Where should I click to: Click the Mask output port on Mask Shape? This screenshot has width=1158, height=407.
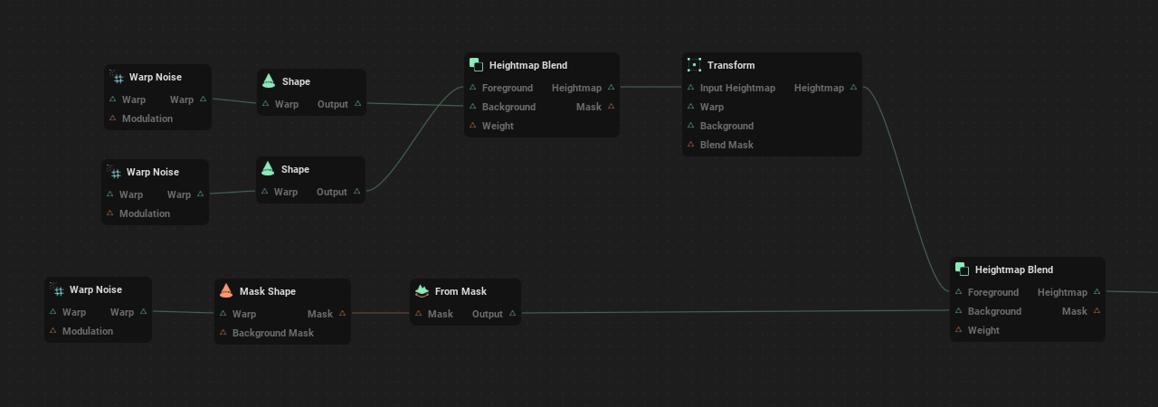click(342, 314)
